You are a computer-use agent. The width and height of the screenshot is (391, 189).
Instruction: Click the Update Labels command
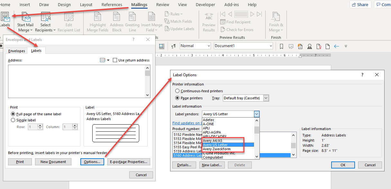point(179,29)
